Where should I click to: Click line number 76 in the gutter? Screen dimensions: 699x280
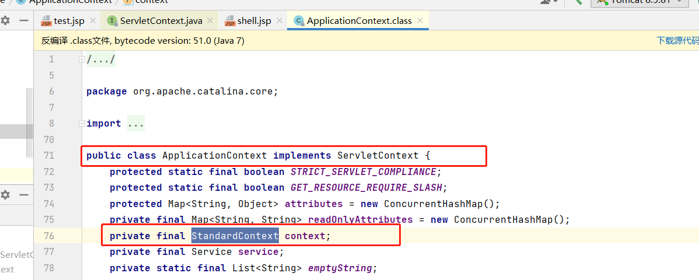tap(48, 236)
